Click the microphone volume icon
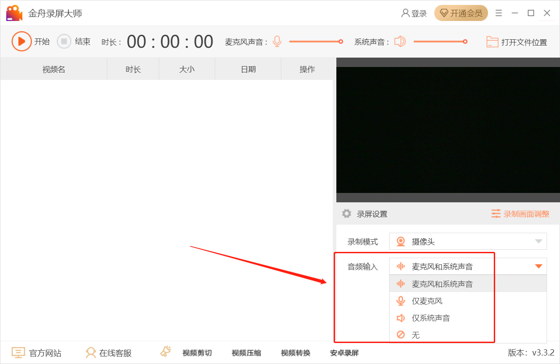Image resolution: width=560 pixels, height=364 pixels. click(x=277, y=41)
